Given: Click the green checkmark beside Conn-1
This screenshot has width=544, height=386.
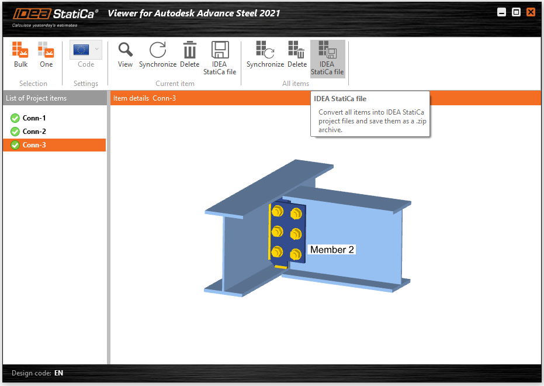Looking at the screenshot, I should coord(15,118).
